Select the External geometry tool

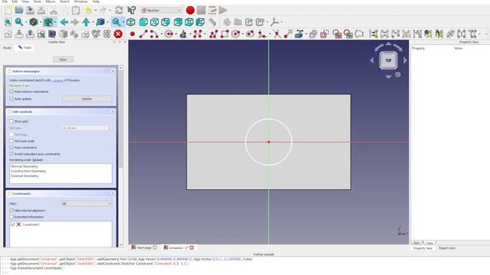coord(299,34)
